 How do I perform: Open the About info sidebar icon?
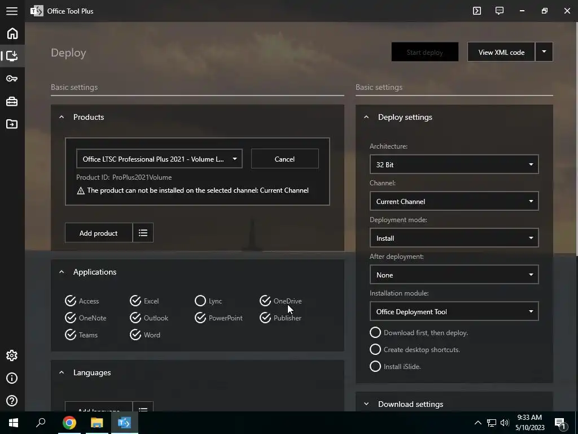point(12,378)
